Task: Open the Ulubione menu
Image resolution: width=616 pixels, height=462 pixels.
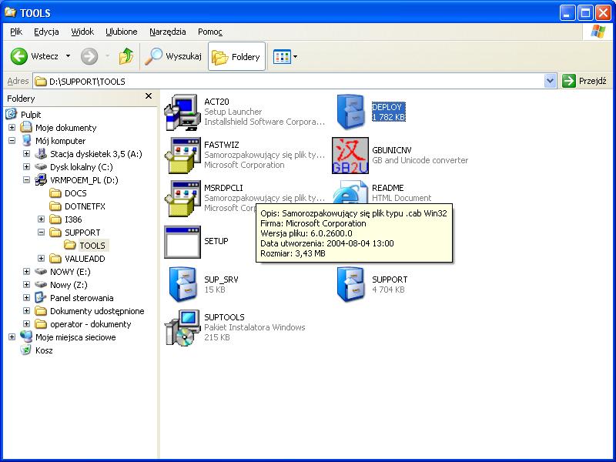Action: [x=122, y=32]
